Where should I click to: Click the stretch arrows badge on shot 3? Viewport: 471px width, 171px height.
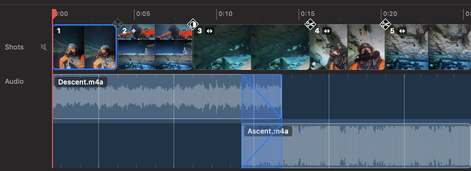pyautogui.click(x=209, y=31)
